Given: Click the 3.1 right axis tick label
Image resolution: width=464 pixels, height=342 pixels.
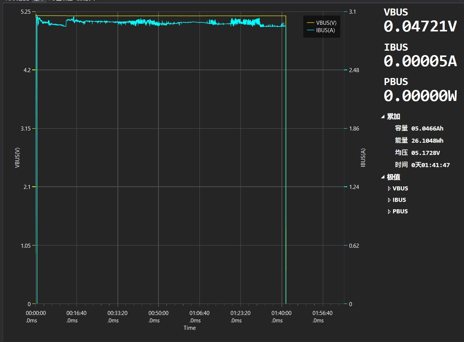Looking at the screenshot, I should (x=352, y=12).
